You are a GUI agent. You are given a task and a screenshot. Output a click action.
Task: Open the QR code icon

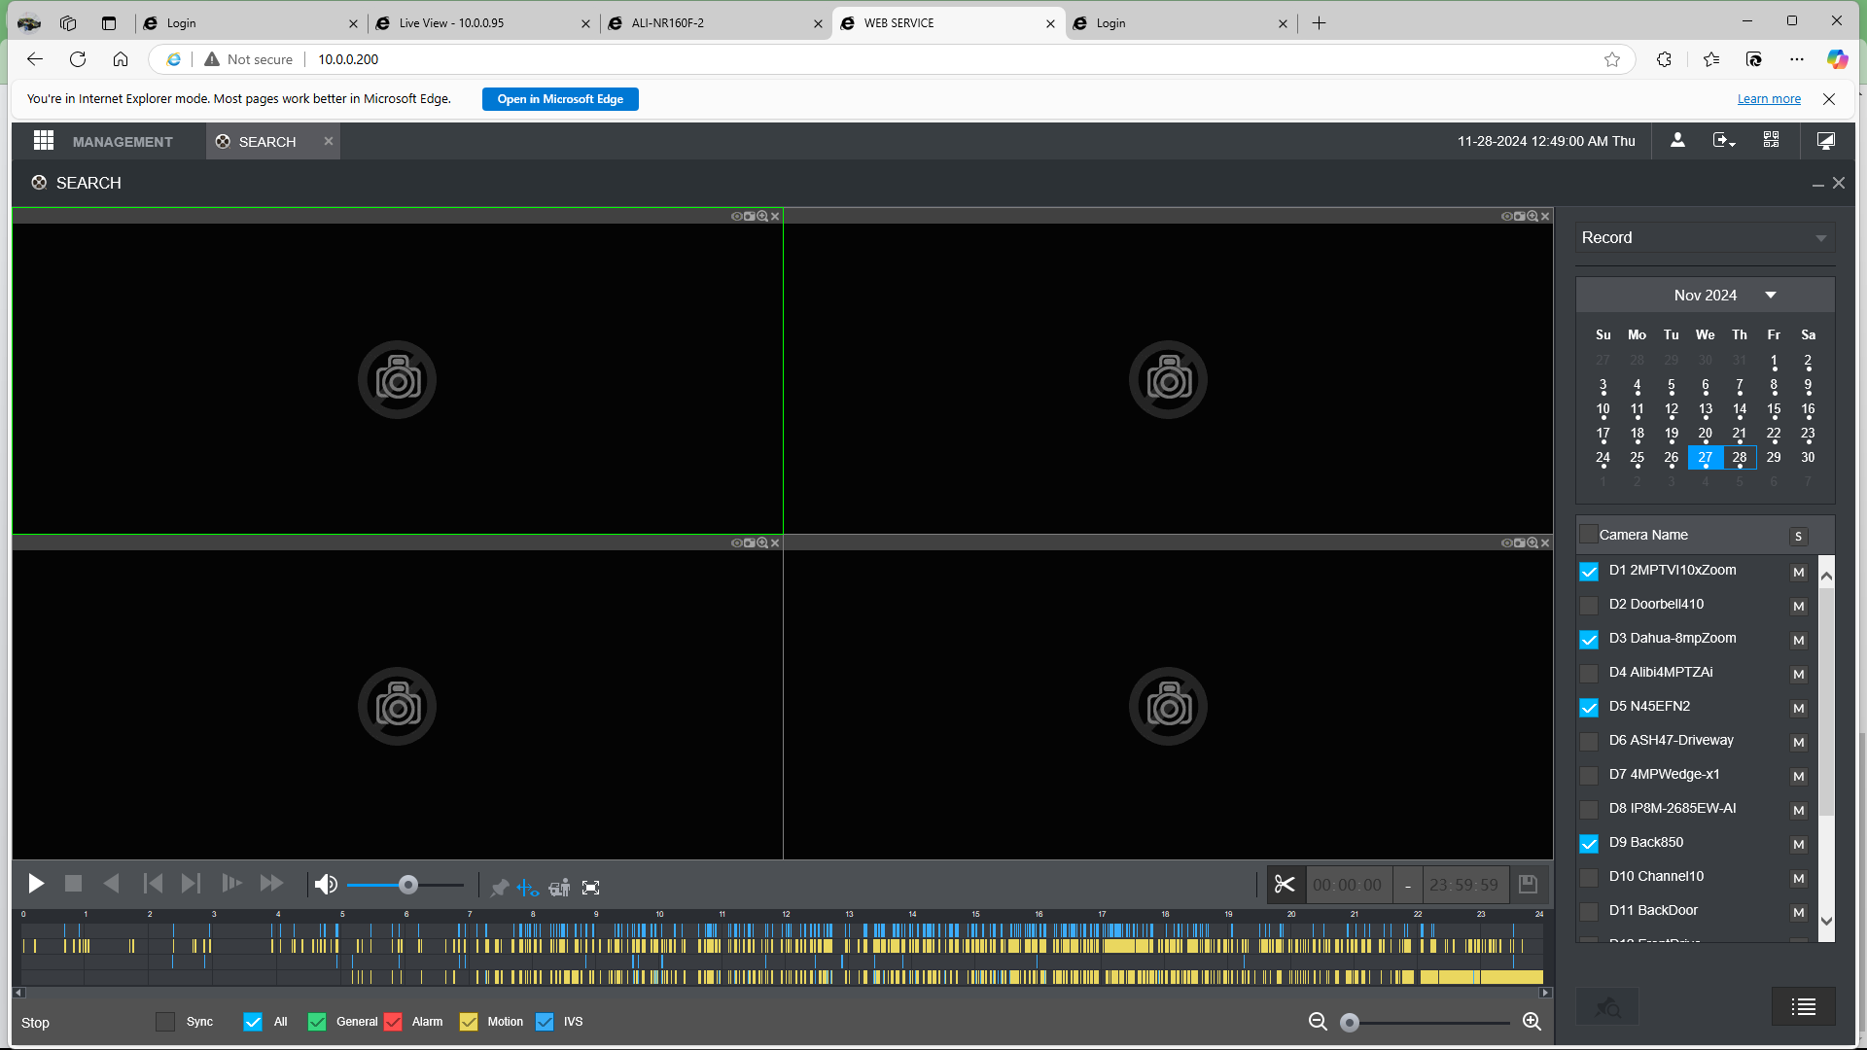coord(1772,141)
